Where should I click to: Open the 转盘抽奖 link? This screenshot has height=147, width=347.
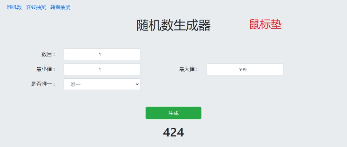point(60,7)
